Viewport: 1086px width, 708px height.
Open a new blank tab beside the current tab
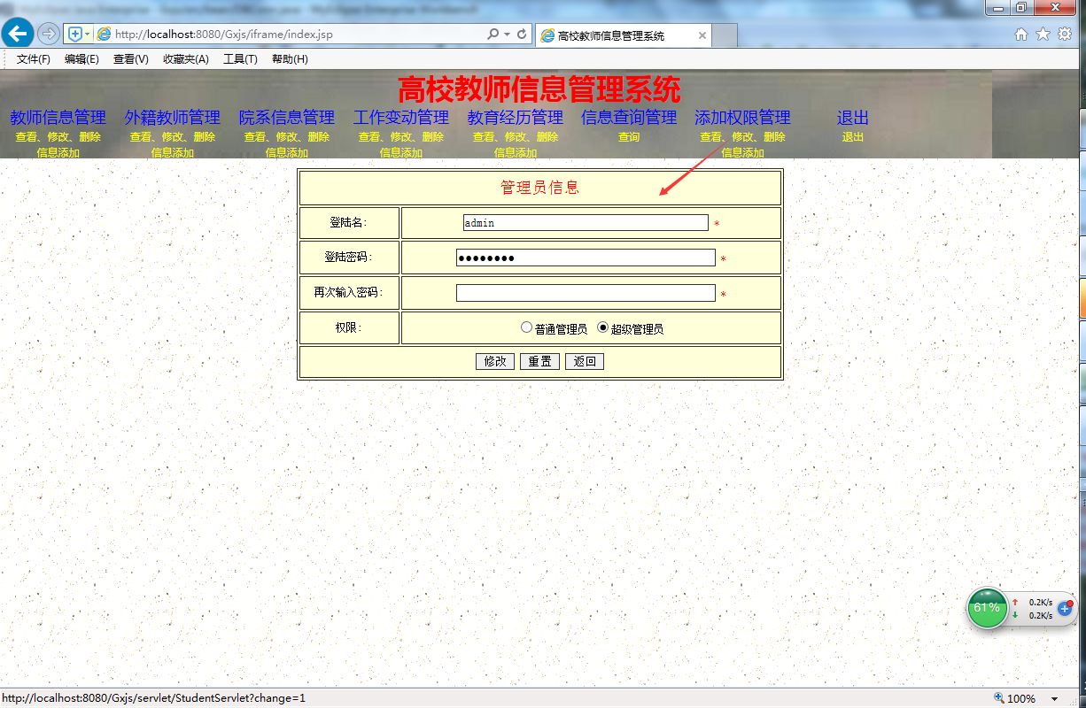coord(725,36)
